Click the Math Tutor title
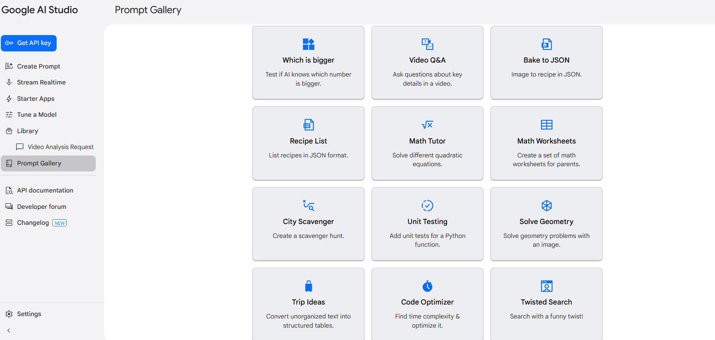Image resolution: width=715 pixels, height=340 pixels. click(x=427, y=141)
